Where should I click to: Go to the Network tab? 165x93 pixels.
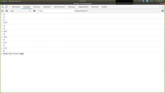click(x=47, y=7)
